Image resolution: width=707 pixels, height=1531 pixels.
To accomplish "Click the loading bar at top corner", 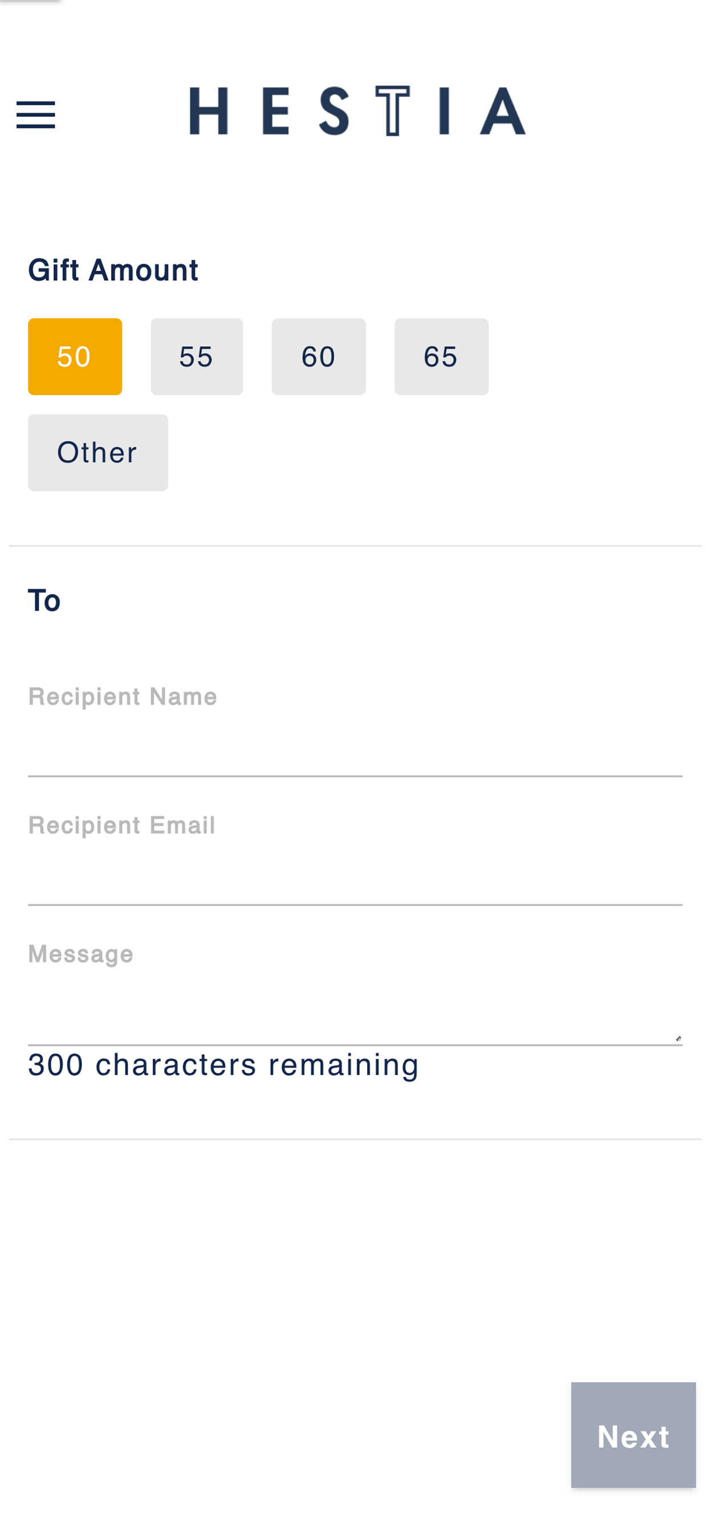I will (30, 1).
